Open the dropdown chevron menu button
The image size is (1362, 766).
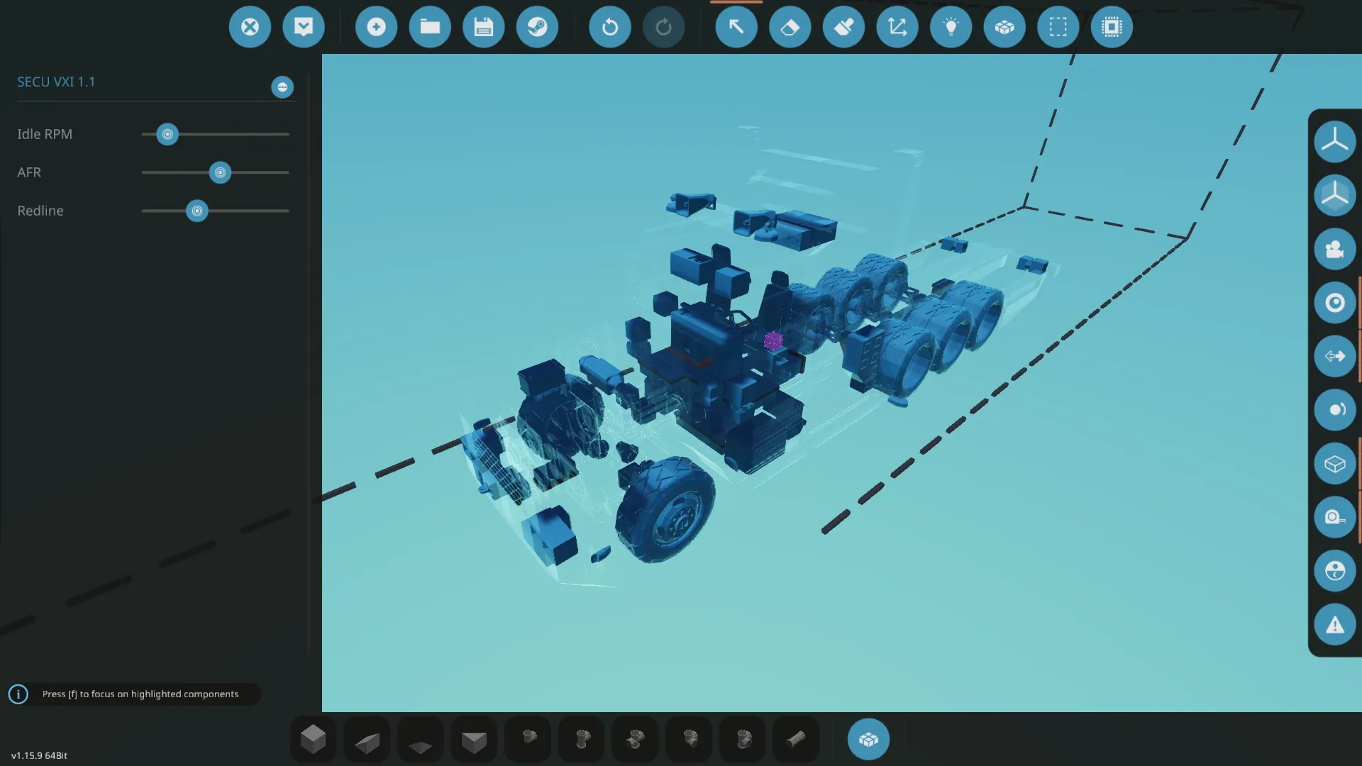(x=304, y=27)
